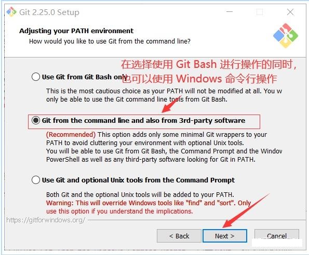Image resolution: width=309 pixels, height=255 pixels.
Task: Go back with the "< Back" button
Action: pos(179,236)
